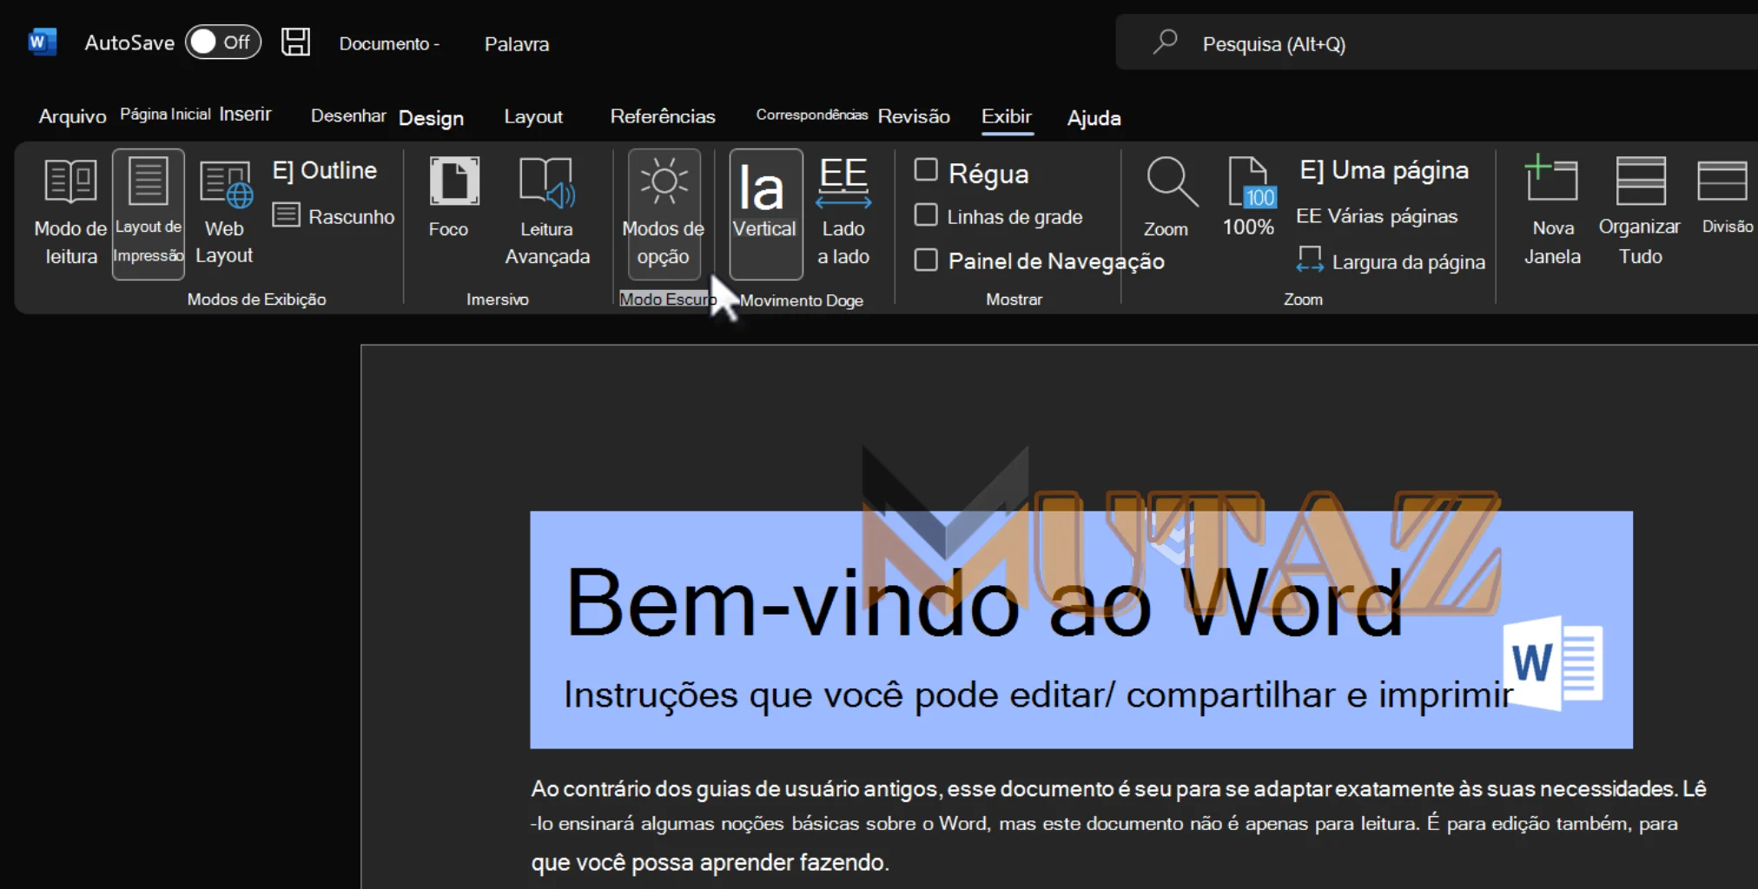Image resolution: width=1758 pixels, height=889 pixels.
Task: Click the Save floppy disk icon
Action: pos(295,42)
